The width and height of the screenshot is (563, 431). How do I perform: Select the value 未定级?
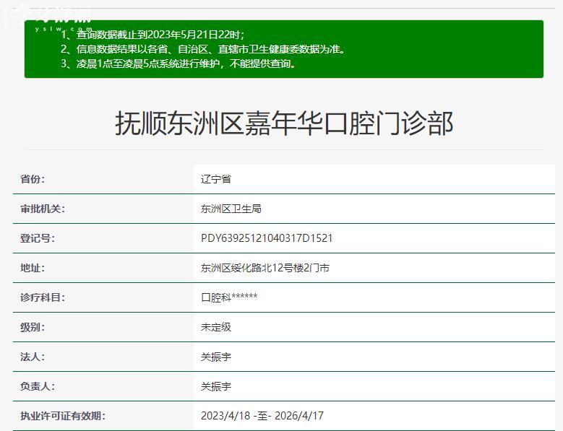tap(216, 327)
